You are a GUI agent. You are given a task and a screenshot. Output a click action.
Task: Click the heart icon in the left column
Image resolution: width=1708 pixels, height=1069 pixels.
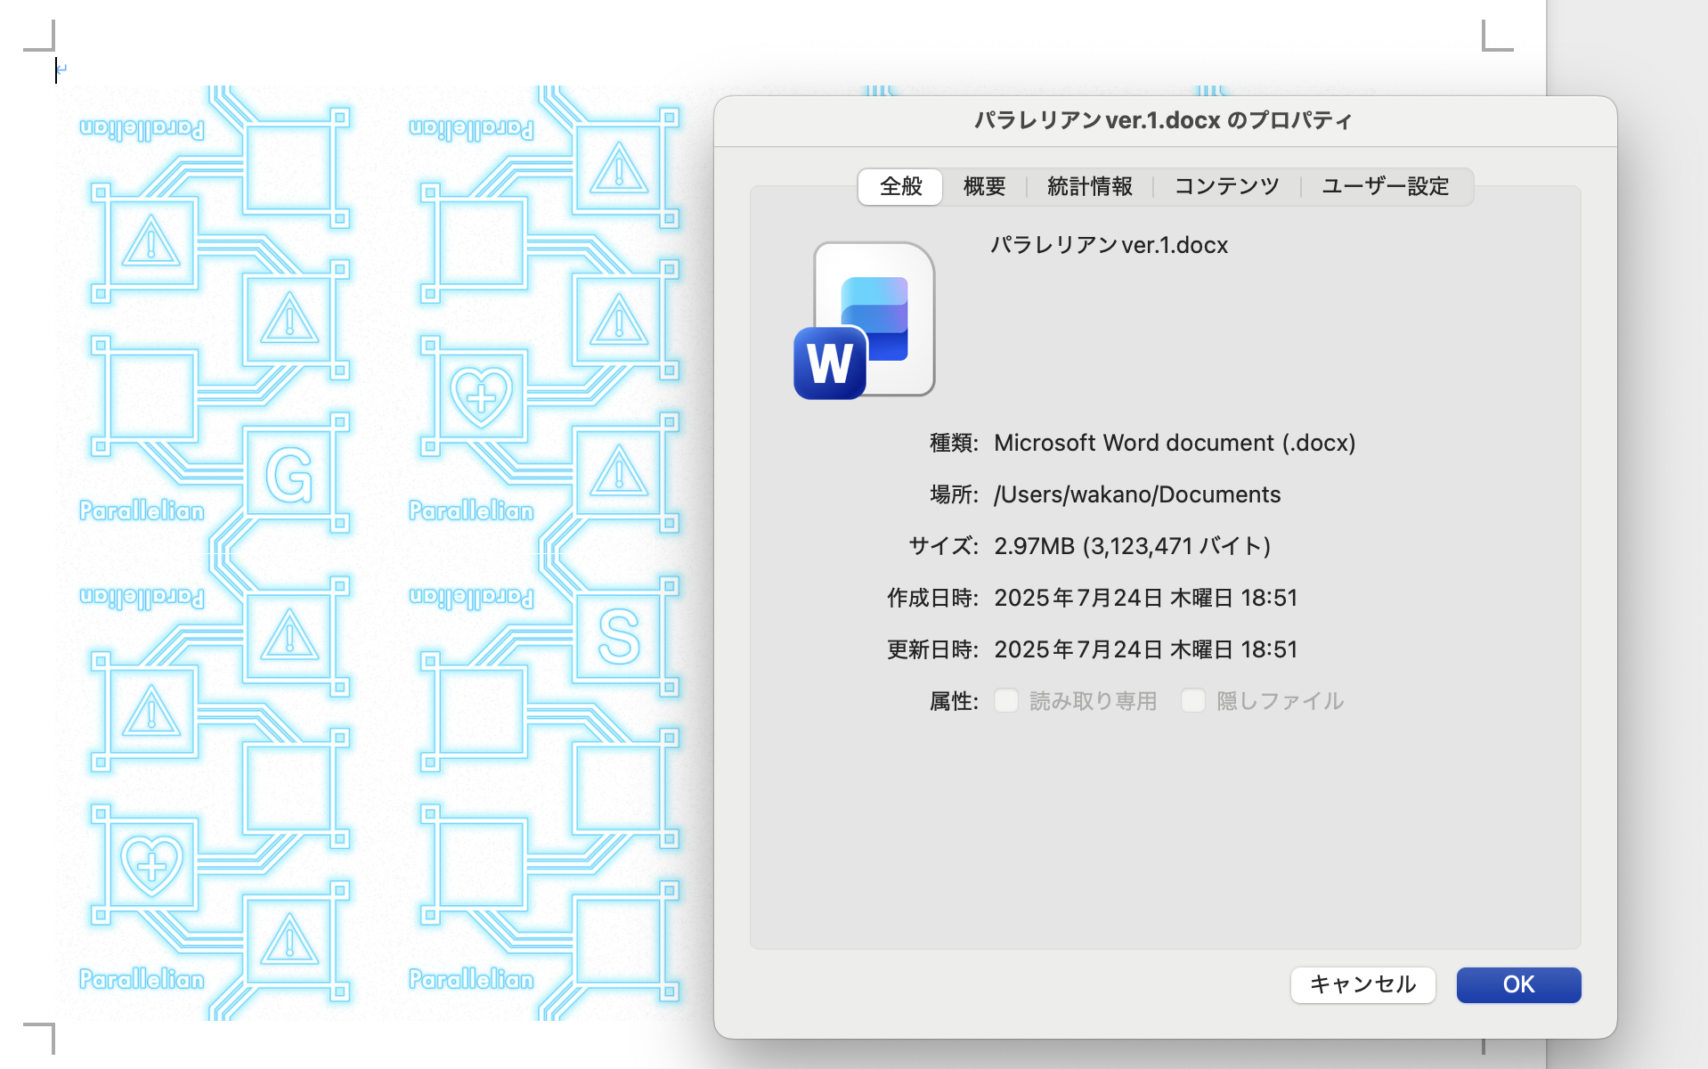(151, 865)
